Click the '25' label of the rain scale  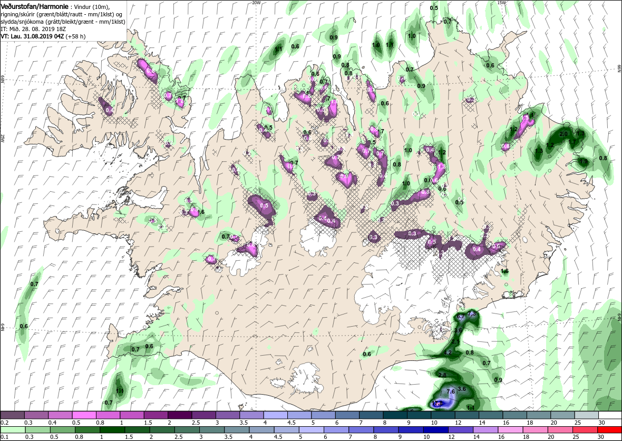[x=575, y=437]
